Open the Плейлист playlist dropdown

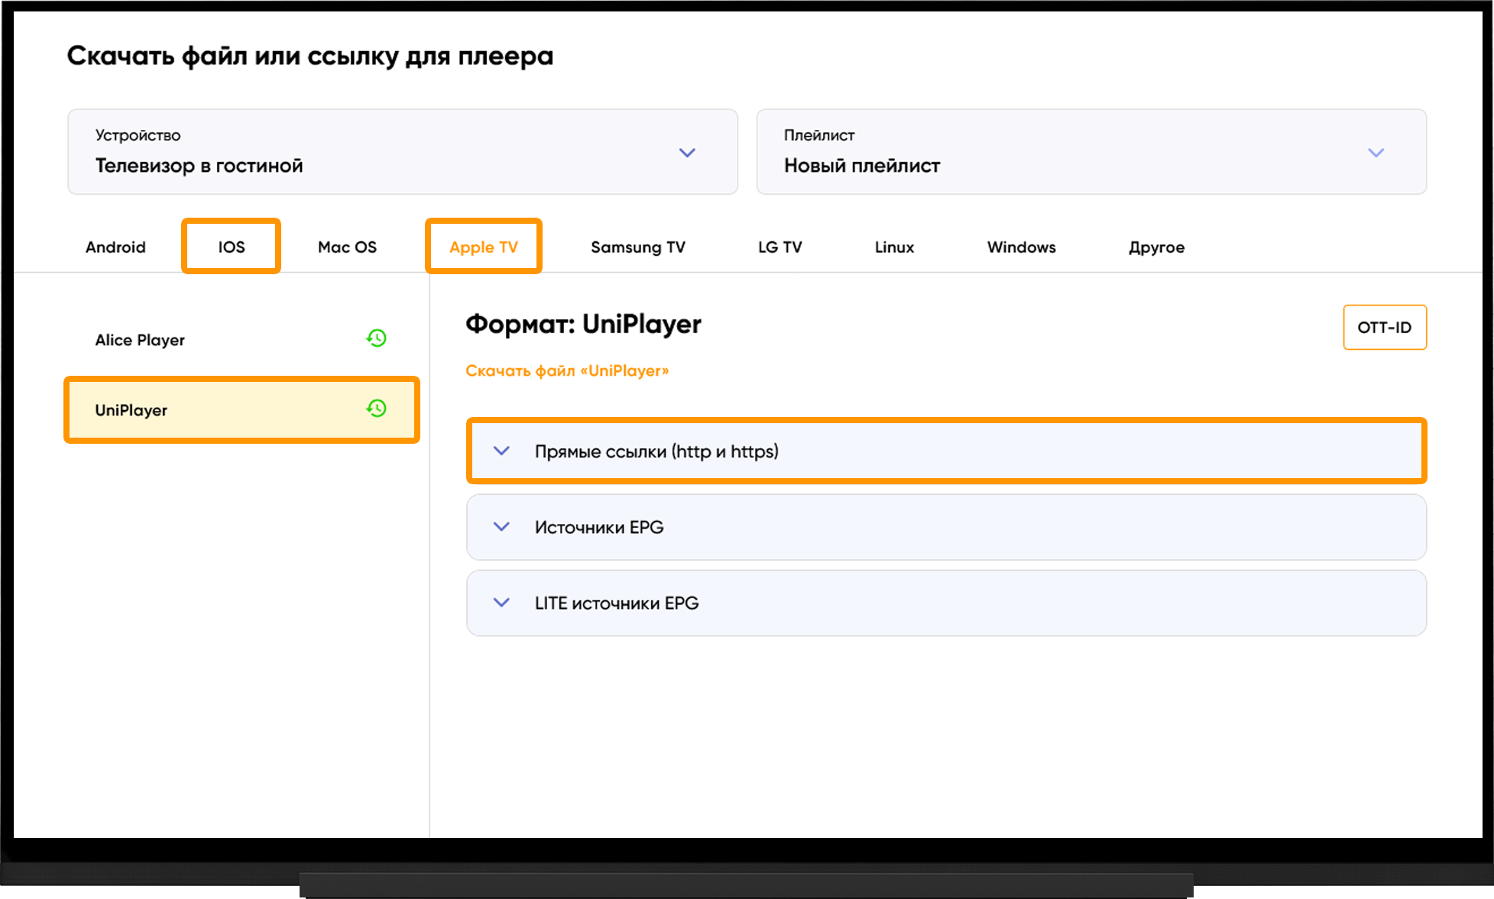coord(1091,152)
